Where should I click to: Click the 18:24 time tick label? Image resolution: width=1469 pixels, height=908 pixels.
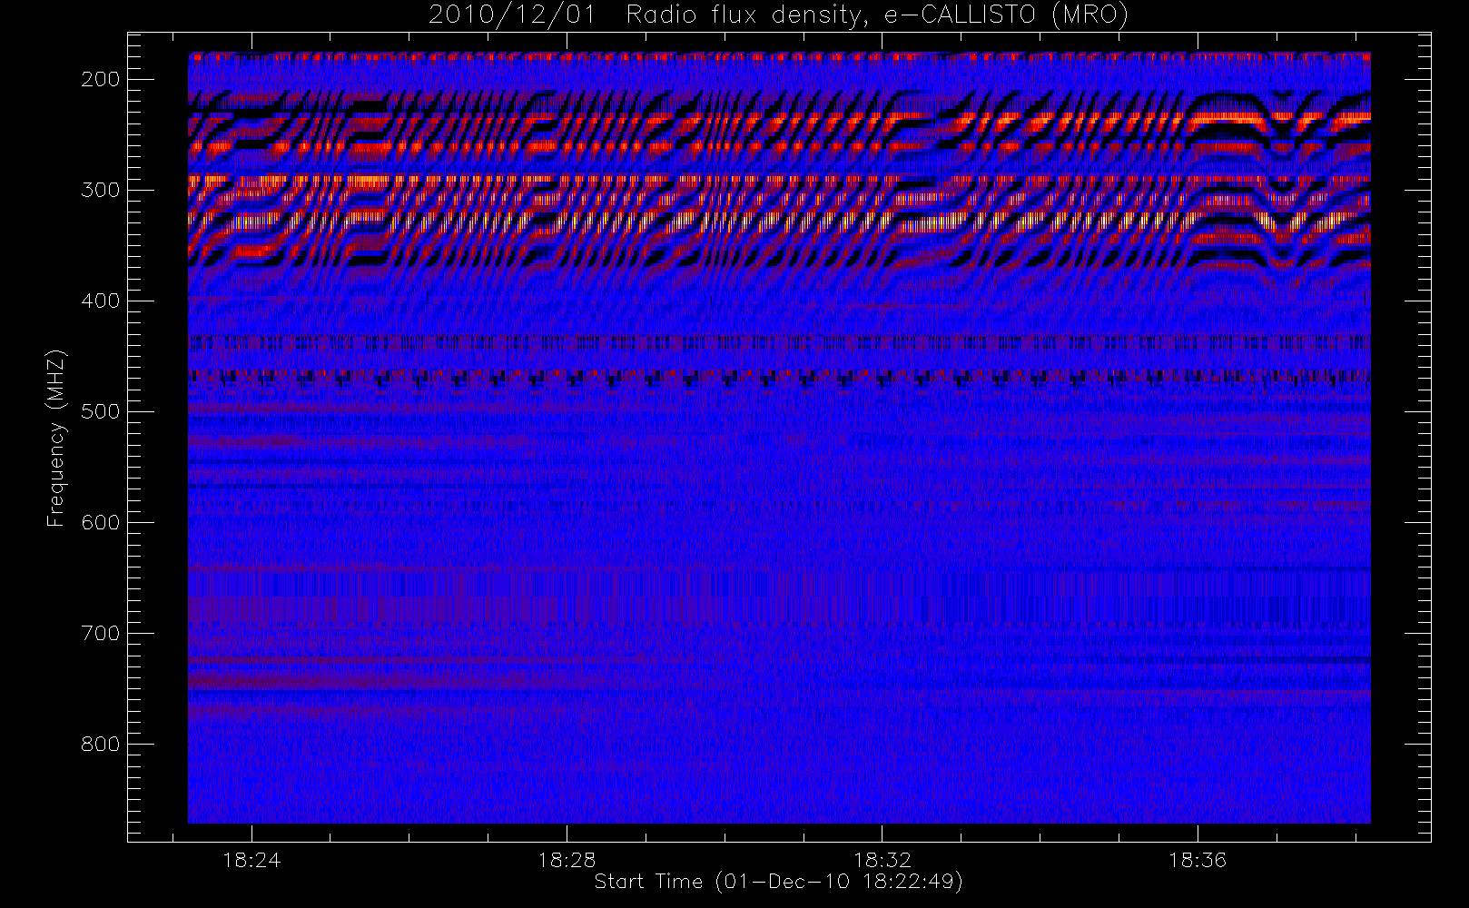tap(251, 860)
